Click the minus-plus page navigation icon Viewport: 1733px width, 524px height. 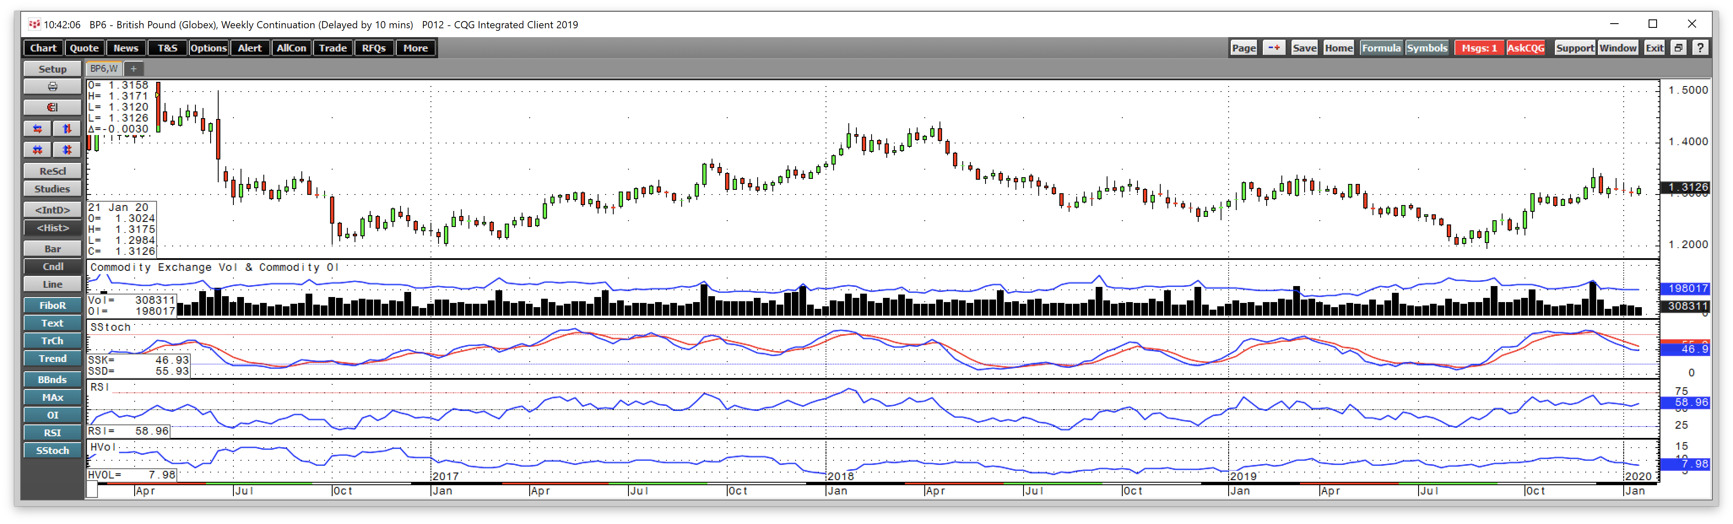1273,48
